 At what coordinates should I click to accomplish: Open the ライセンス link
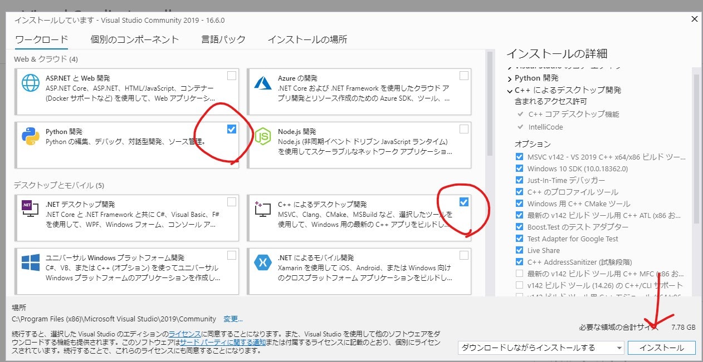184,333
